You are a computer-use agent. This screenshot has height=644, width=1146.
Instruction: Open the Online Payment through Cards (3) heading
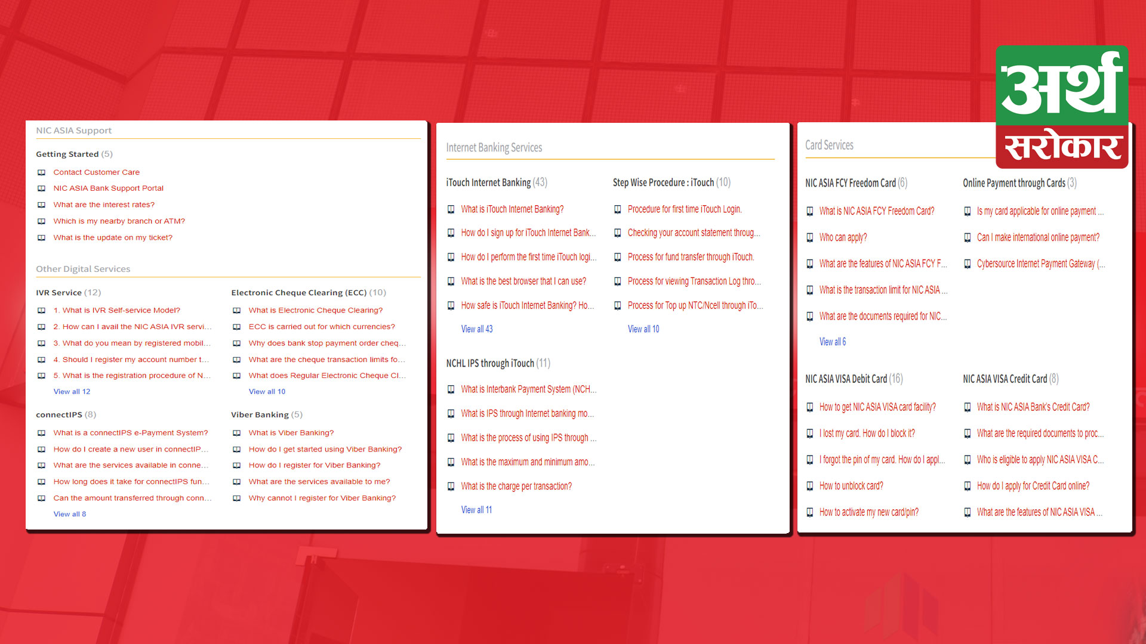coord(1019,183)
